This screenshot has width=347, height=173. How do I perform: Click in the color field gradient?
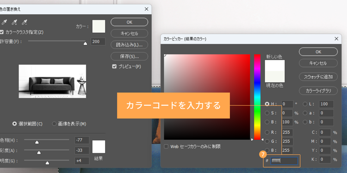coord(207,97)
